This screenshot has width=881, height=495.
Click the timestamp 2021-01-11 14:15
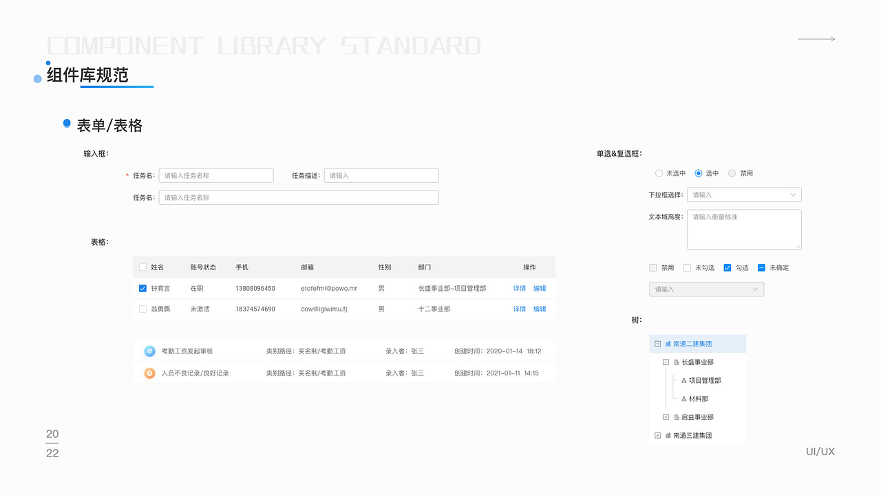pos(513,373)
